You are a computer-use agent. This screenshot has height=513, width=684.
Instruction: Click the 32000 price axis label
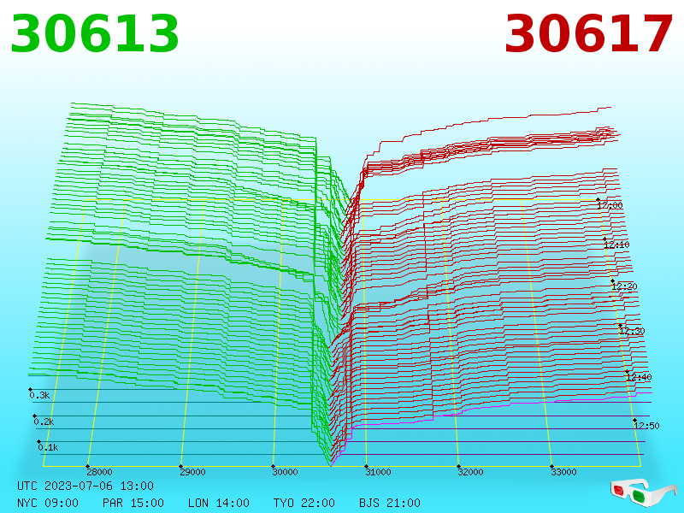470,472
